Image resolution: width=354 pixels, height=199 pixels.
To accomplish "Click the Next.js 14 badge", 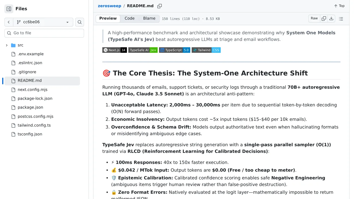I will (114, 50).
